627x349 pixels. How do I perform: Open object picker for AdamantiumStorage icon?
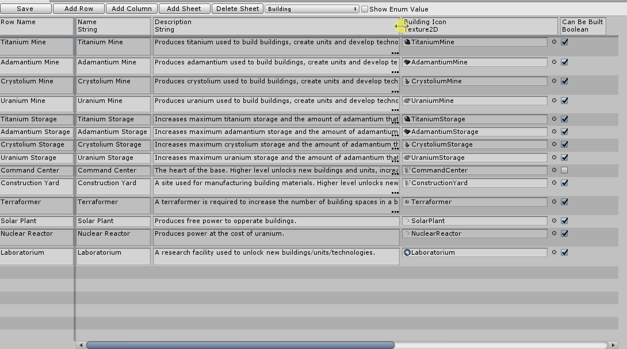(554, 132)
